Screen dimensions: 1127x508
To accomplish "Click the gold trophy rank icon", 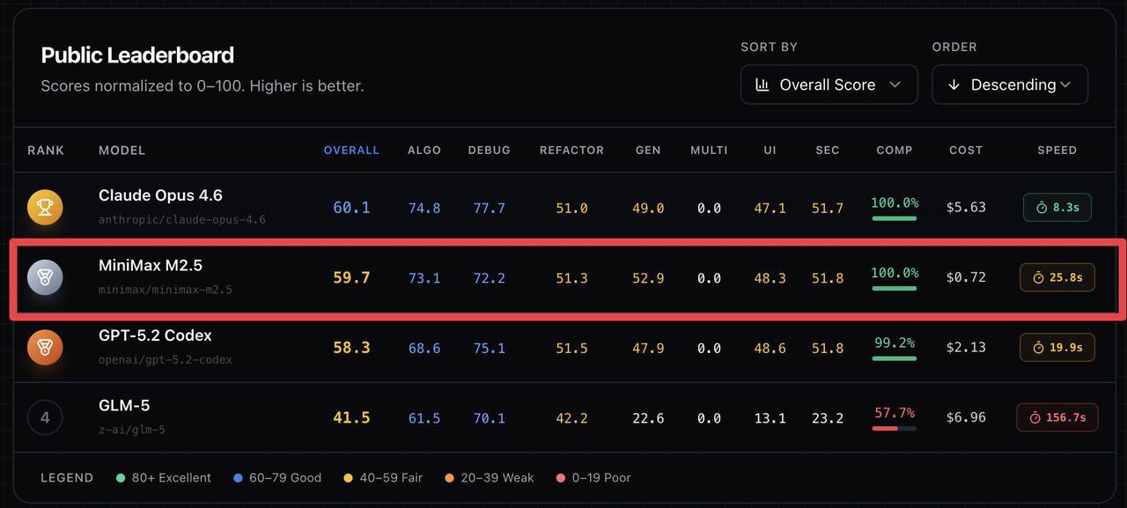I will [45, 207].
